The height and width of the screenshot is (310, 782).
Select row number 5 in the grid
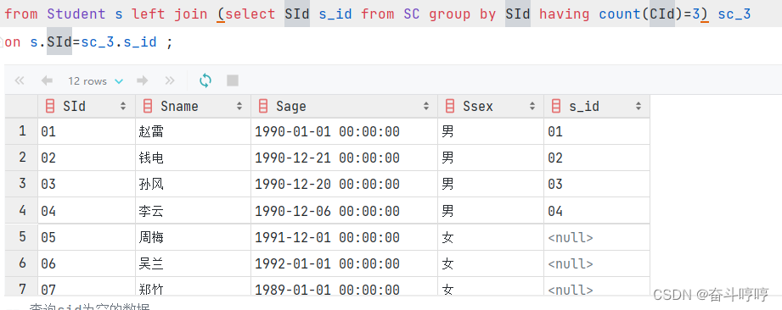[x=22, y=237]
